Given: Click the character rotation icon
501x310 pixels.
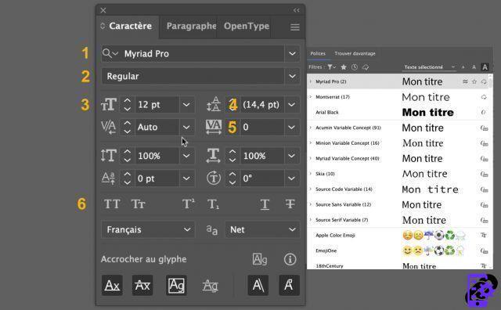Looking at the screenshot, I should [214, 178].
